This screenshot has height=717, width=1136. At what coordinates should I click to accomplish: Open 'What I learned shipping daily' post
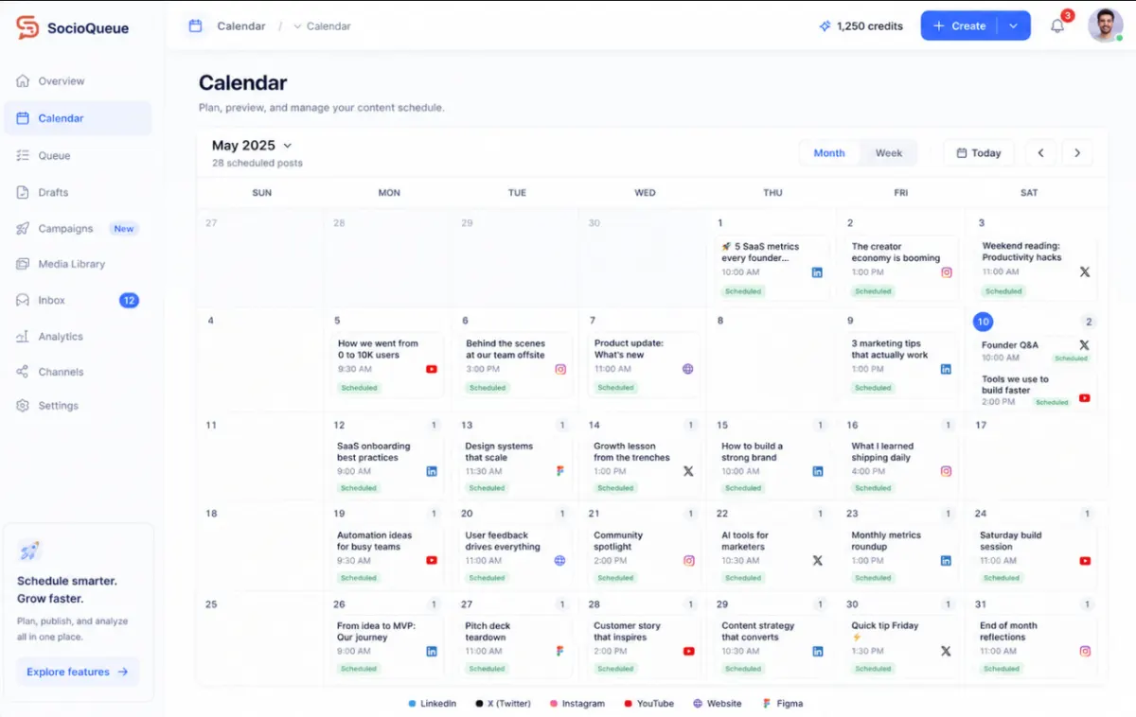[x=900, y=465]
